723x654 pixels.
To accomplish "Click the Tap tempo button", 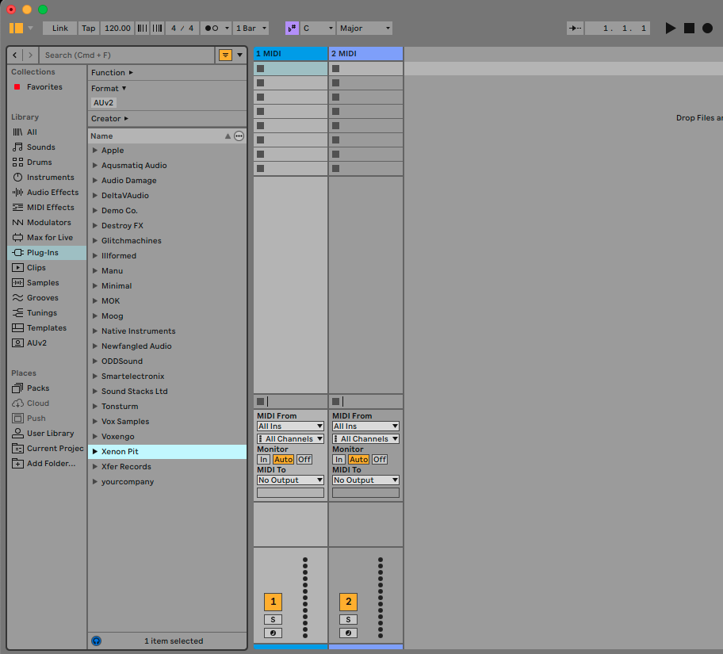I will point(89,28).
